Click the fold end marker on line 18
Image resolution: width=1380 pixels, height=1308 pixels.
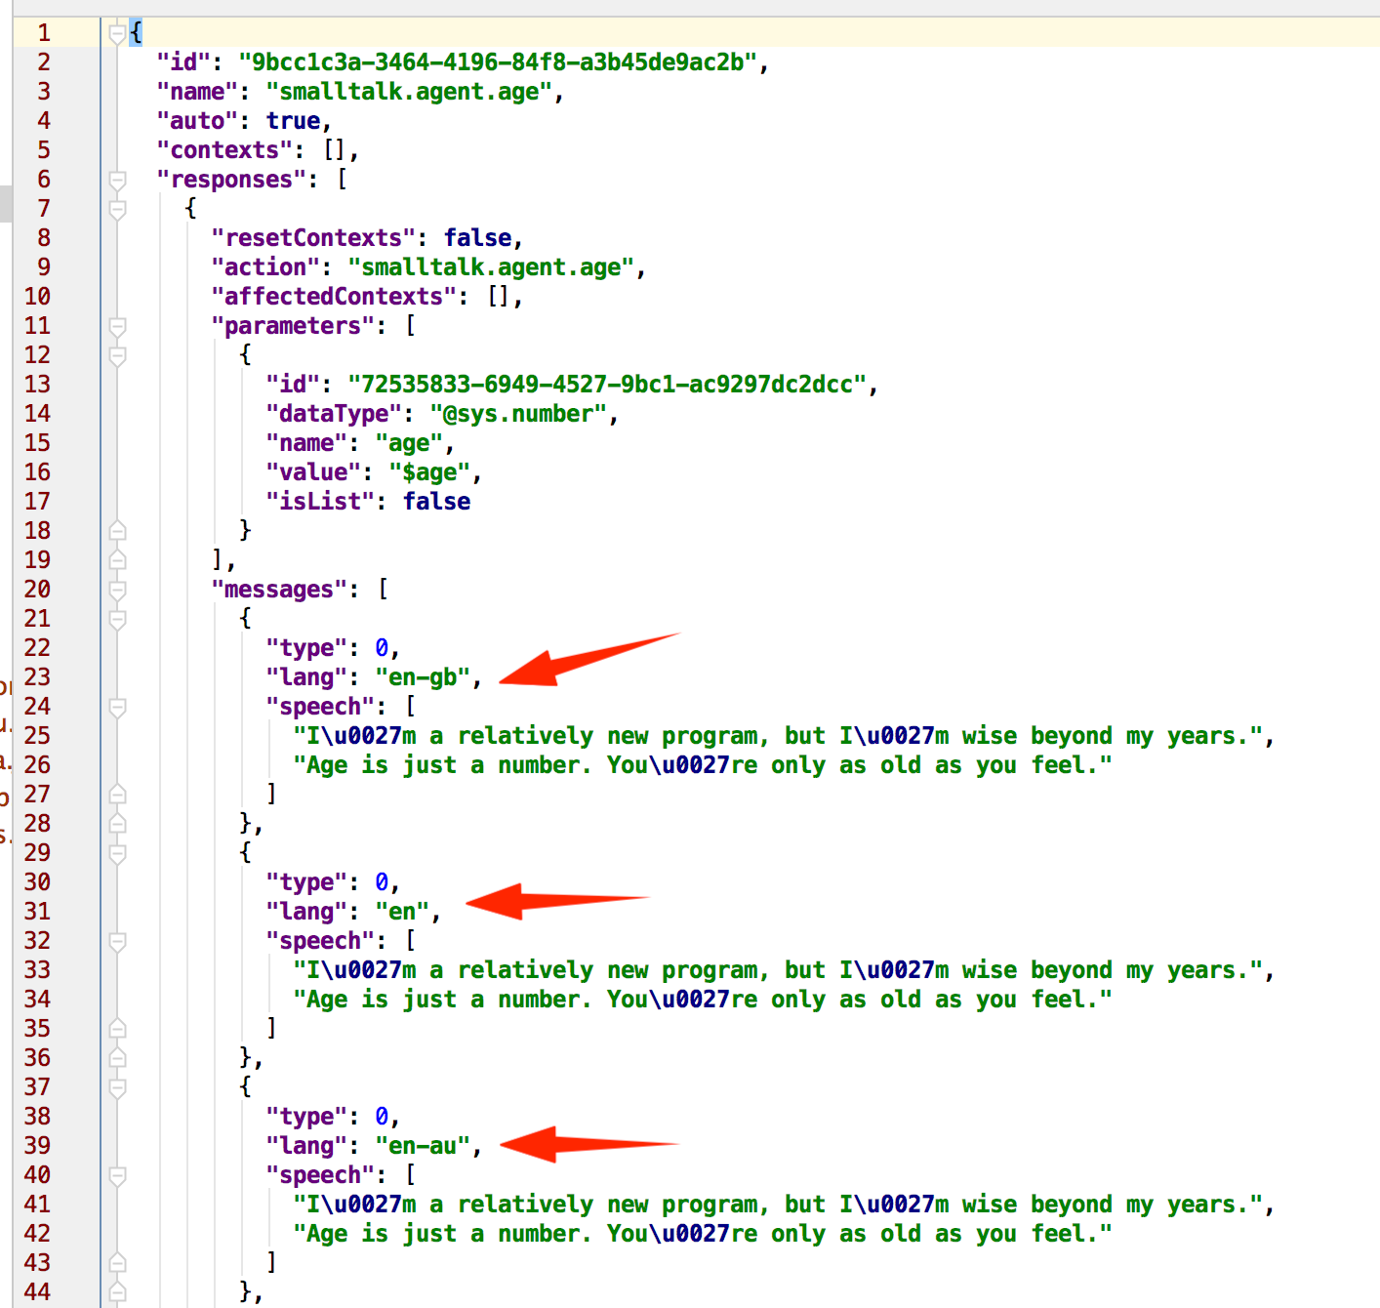pos(117,531)
